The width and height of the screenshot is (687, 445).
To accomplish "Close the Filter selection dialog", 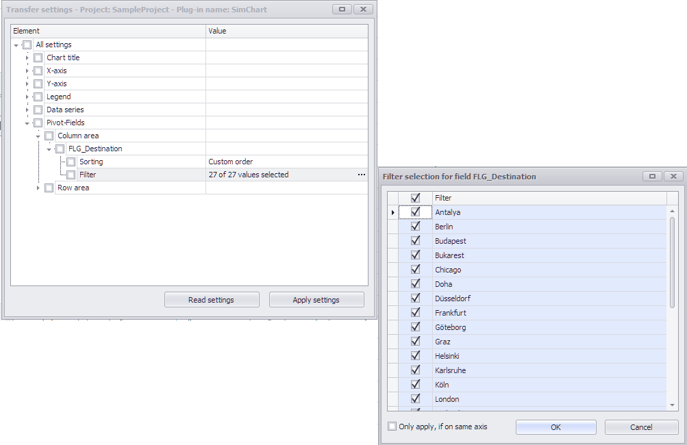I will 674,176.
